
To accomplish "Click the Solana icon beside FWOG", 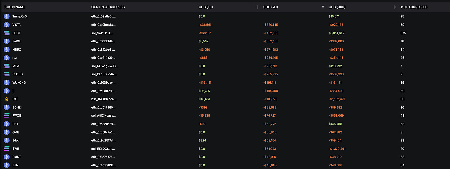I will [x=6, y=116].
